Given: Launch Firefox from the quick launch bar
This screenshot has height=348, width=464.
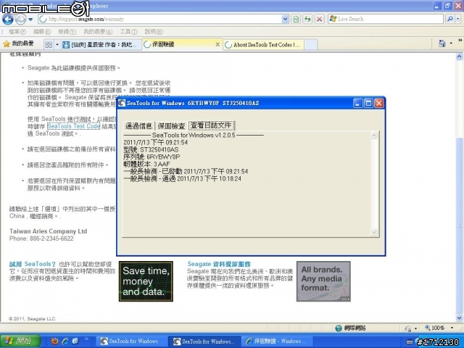Looking at the screenshot, I should [x=54, y=341].
